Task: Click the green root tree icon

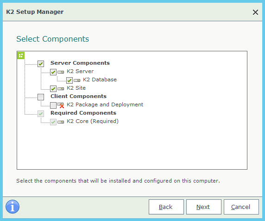Action: (x=21, y=55)
